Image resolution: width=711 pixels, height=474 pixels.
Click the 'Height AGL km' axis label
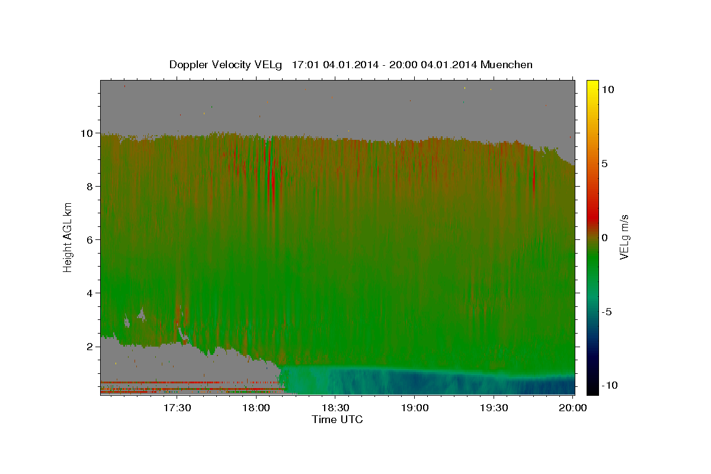(x=68, y=238)
